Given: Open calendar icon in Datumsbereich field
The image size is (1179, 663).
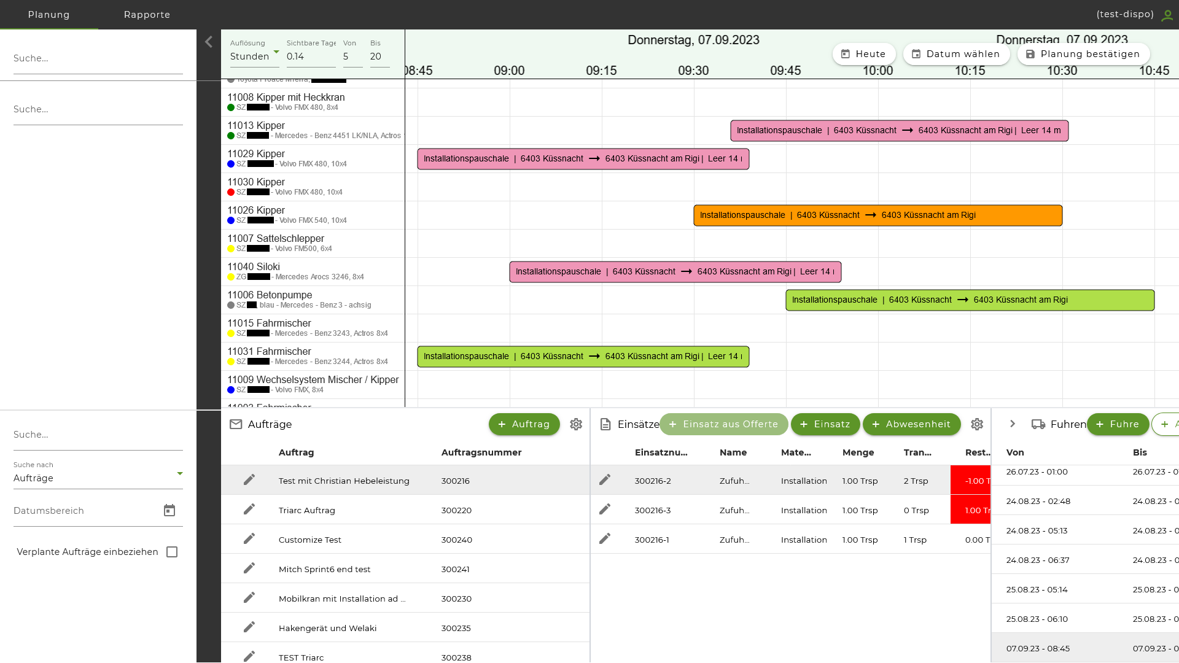Looking at the screenshot, I should (x=169, y=511).
